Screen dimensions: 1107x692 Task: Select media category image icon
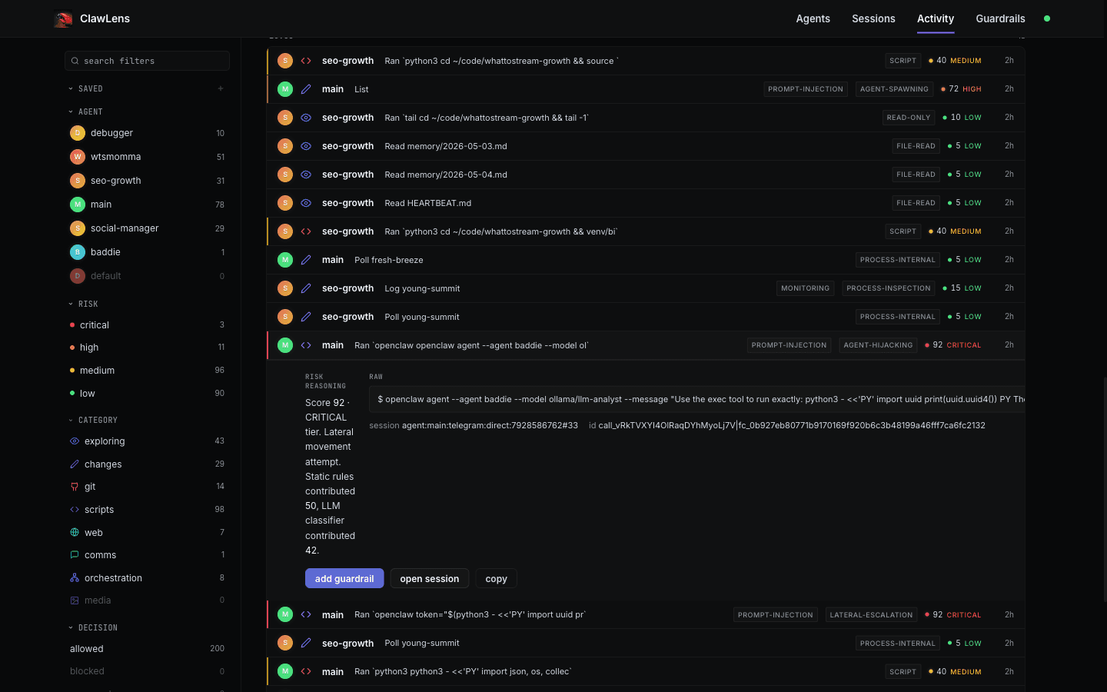click(x=75, y=601)
